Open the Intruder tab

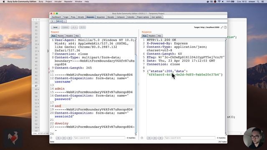click(x=81, y=17)
